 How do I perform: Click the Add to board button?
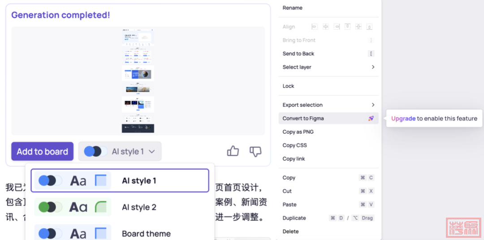tap(42, 151)
